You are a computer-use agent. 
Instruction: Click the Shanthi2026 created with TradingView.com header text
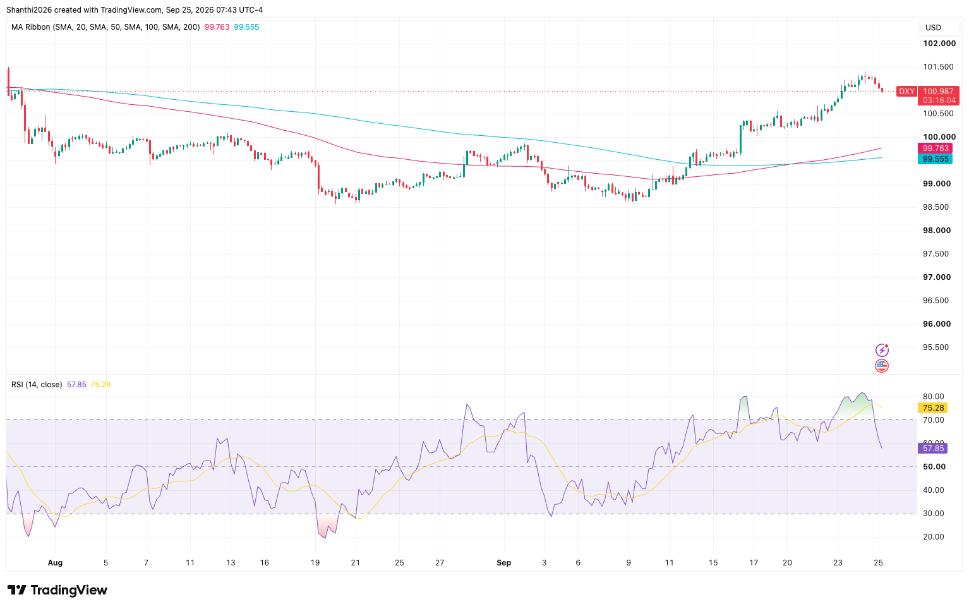[x=135, y=9]
